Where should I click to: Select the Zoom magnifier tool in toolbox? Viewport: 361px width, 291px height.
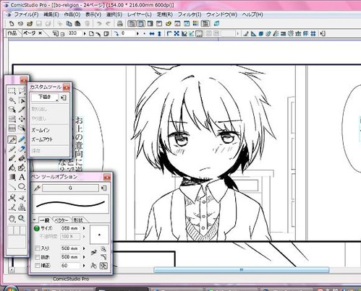[22, 218]
